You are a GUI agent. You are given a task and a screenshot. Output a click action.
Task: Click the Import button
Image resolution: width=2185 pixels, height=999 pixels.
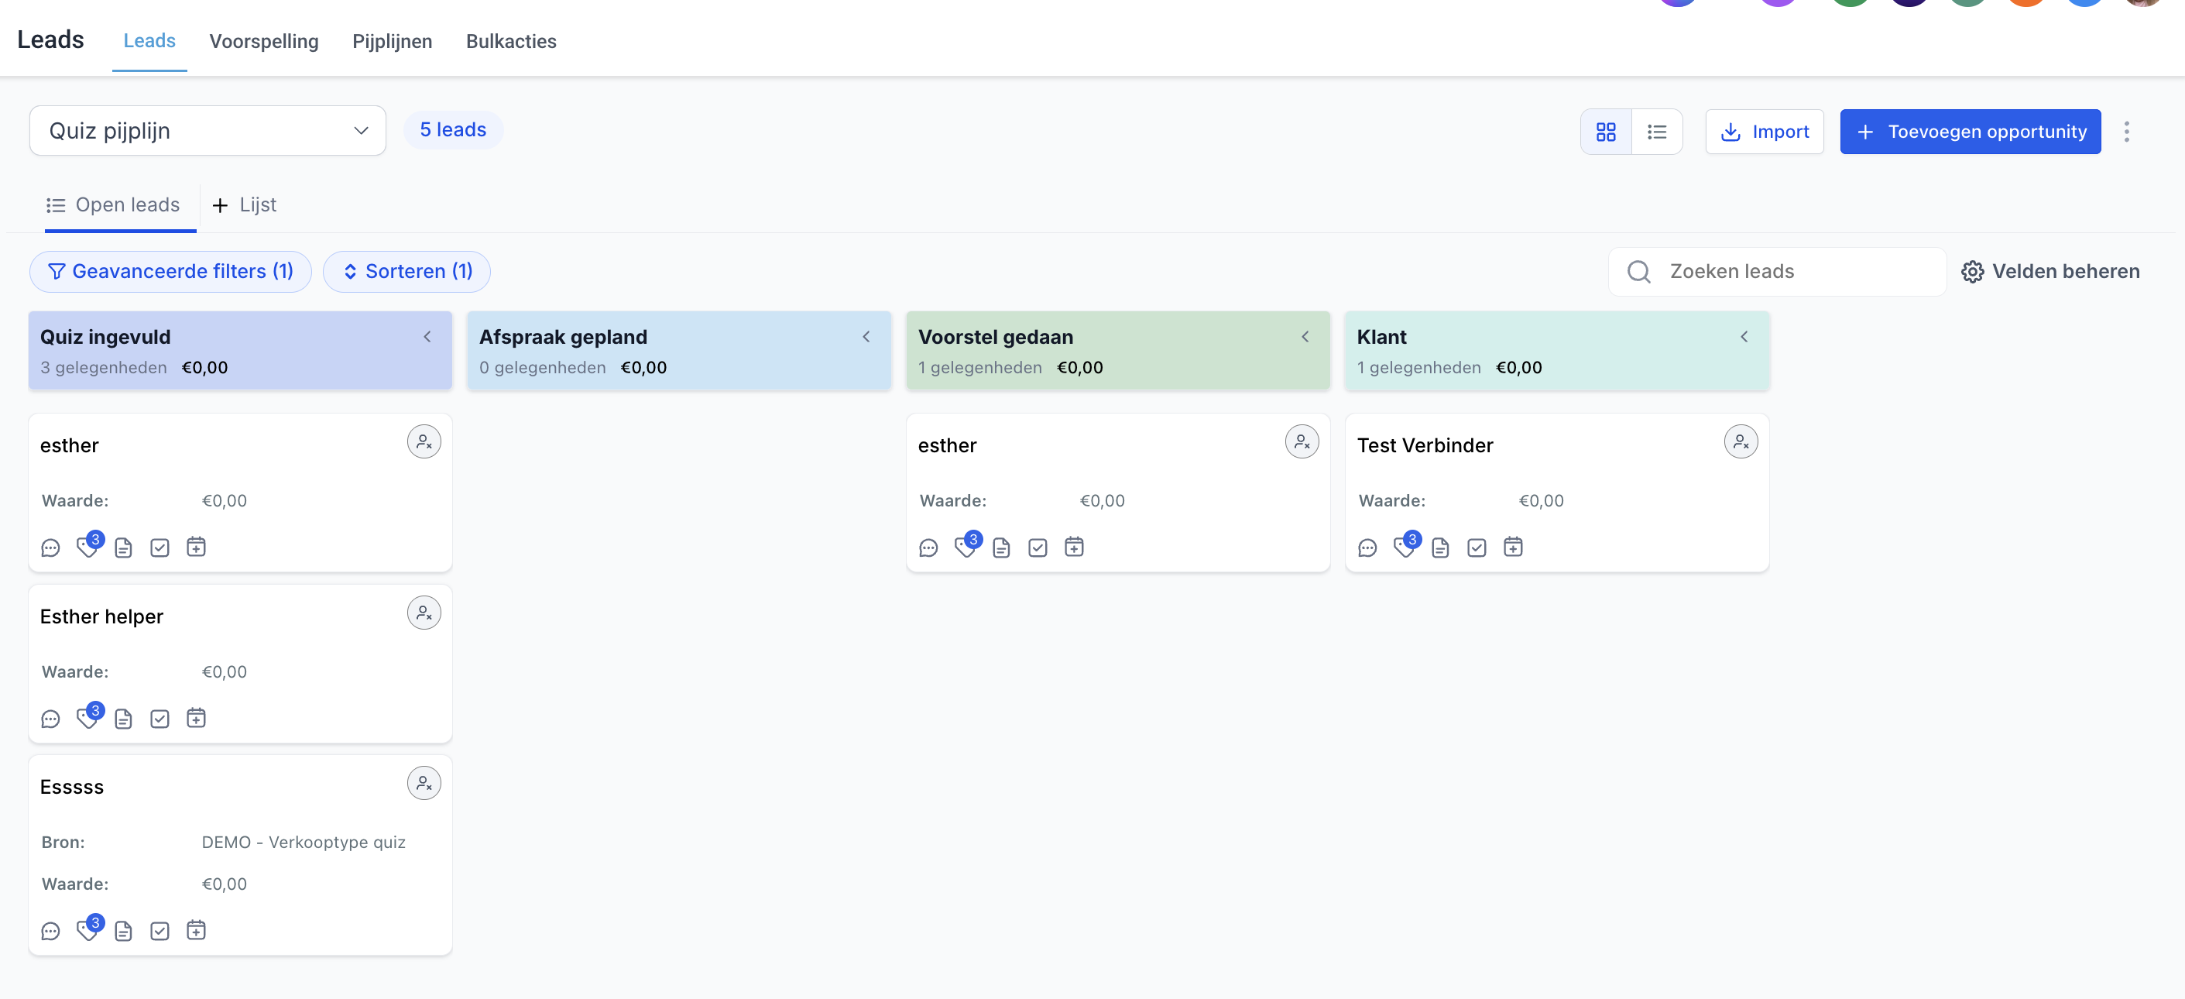[1765, 132]
